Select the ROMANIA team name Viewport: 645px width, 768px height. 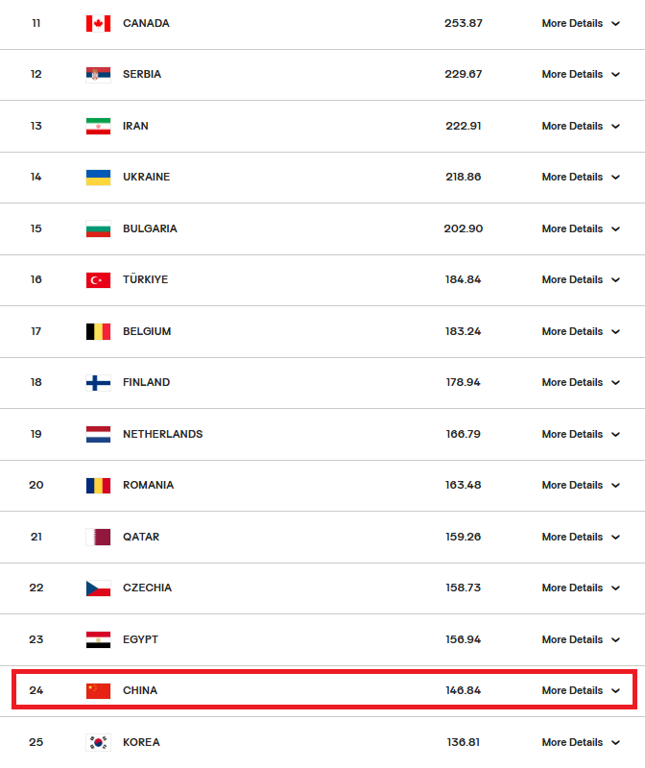point(149,485)
